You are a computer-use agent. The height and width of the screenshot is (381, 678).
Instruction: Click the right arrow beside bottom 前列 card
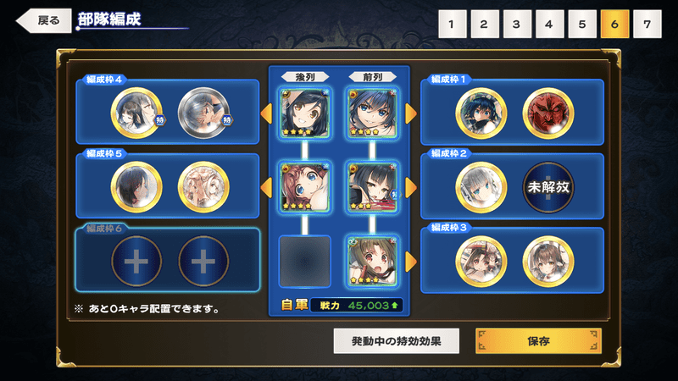pos(411,262)
